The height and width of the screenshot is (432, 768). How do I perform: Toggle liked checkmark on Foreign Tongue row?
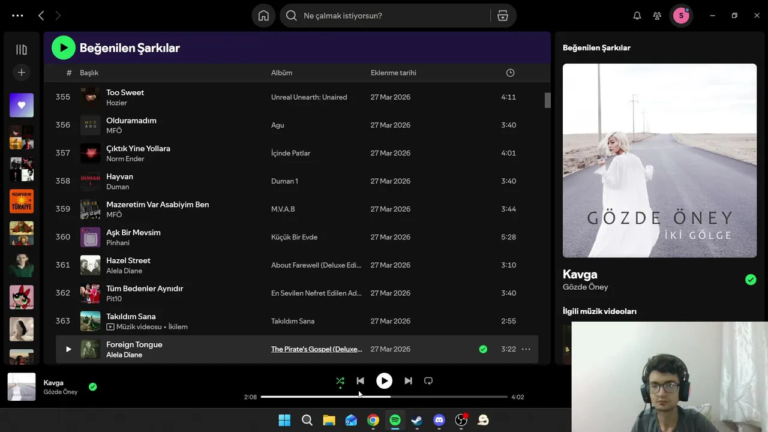(x=483, y=349)
